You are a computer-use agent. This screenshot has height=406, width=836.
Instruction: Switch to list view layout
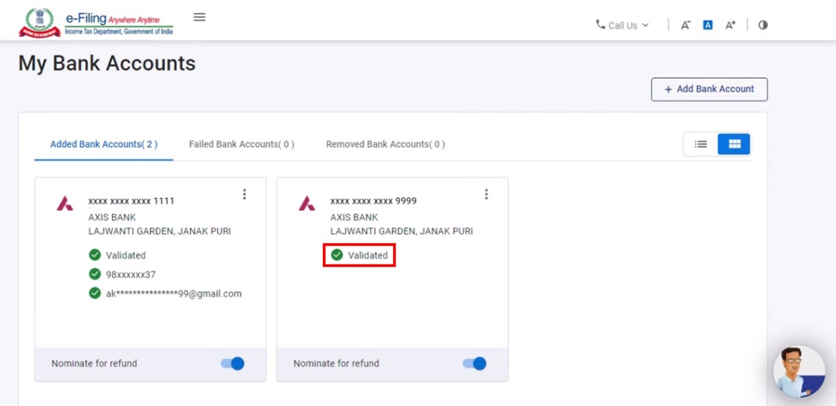pos(701,144)
